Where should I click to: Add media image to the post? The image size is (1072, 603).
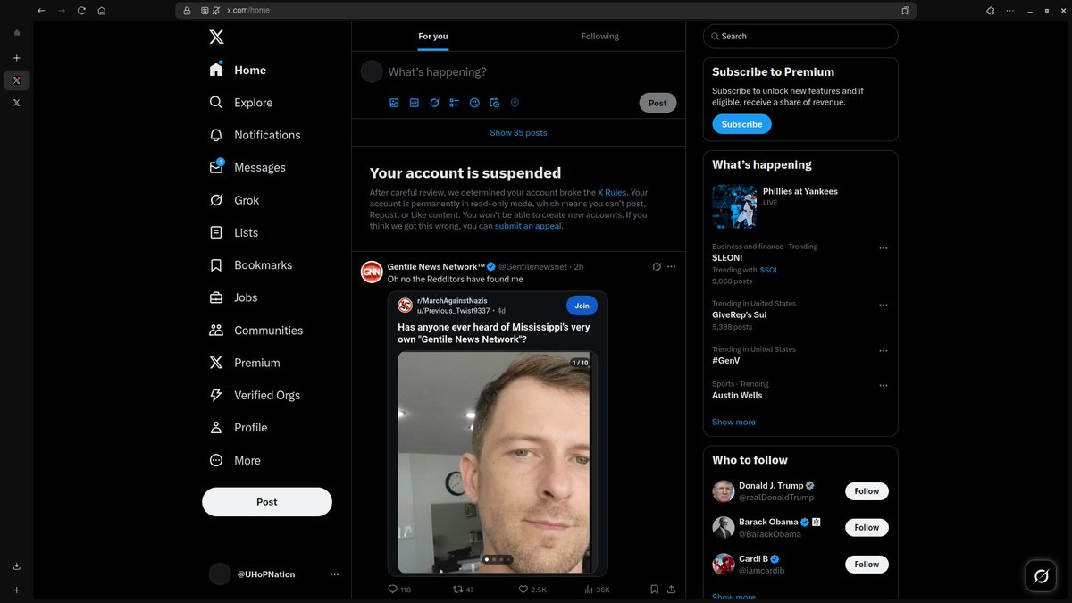point(394,103)
